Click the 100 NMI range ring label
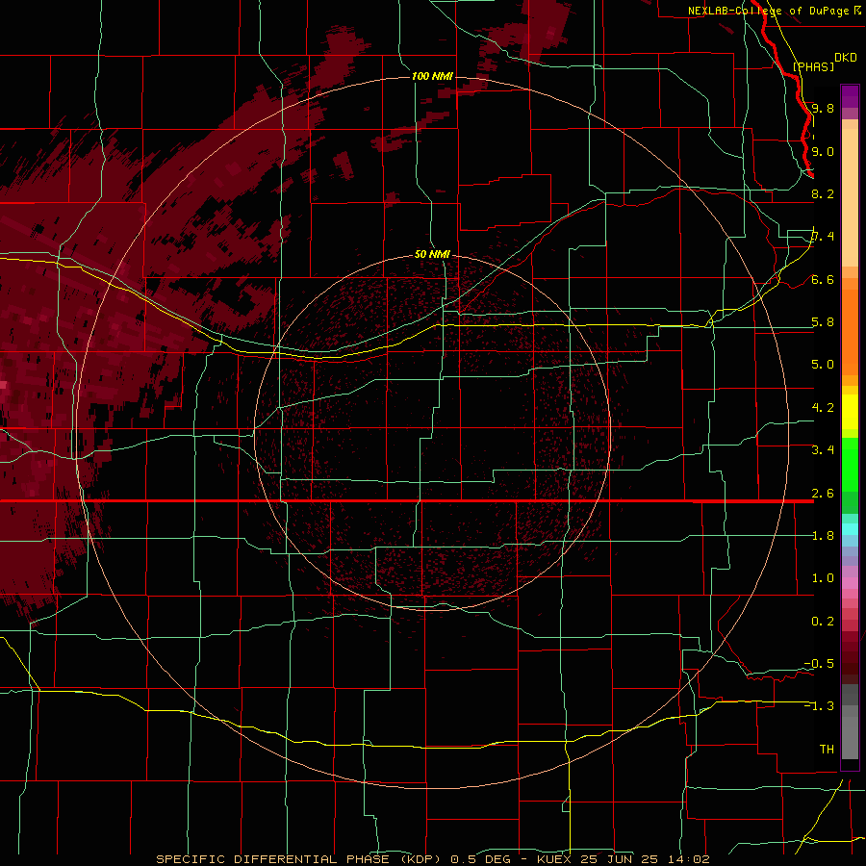Screen dimensions: 866x866 (432, 76)
